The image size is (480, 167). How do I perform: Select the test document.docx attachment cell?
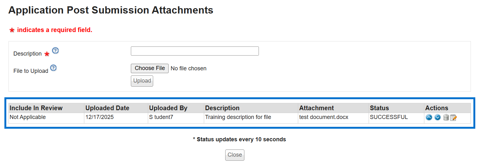324,117
